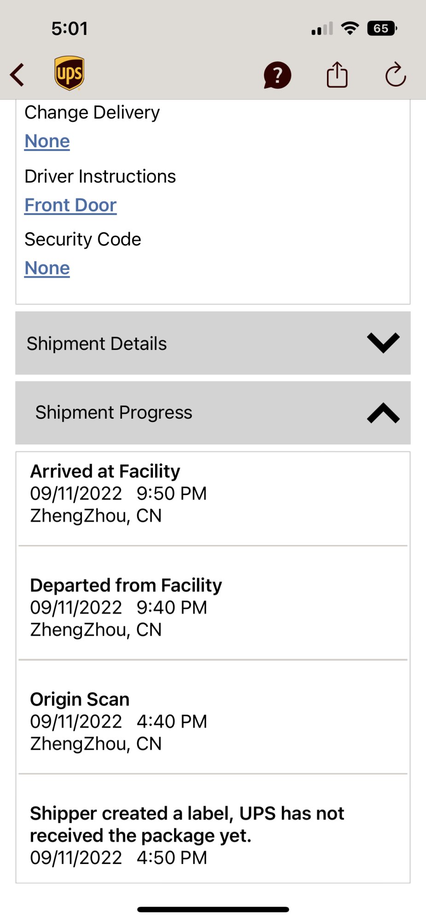Tap the Shipper created a label entry
The image size is (426, 921).
click(213, 835)
